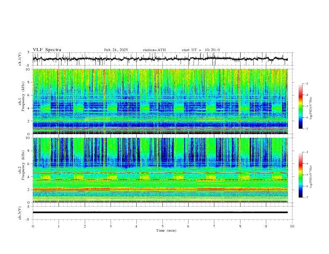Click the "VLF Spectra" title text
The width and height of the screenshot is (329, 254).
pyautogui.click(x=47, y=50)
